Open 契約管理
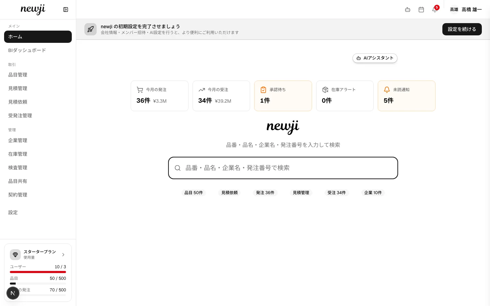 click(x=38, y=195)
